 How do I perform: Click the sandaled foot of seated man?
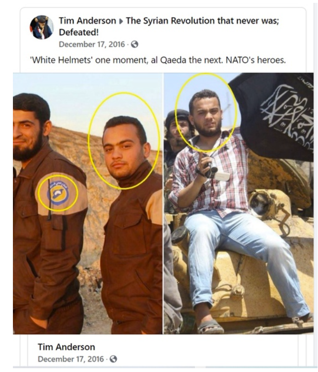(x=210, y=326)
